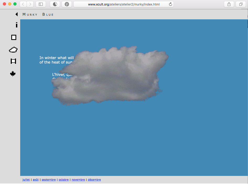Toggle the Safari sidebar button
This screenshot has height=184, width=248.
[x=41, y=4]
